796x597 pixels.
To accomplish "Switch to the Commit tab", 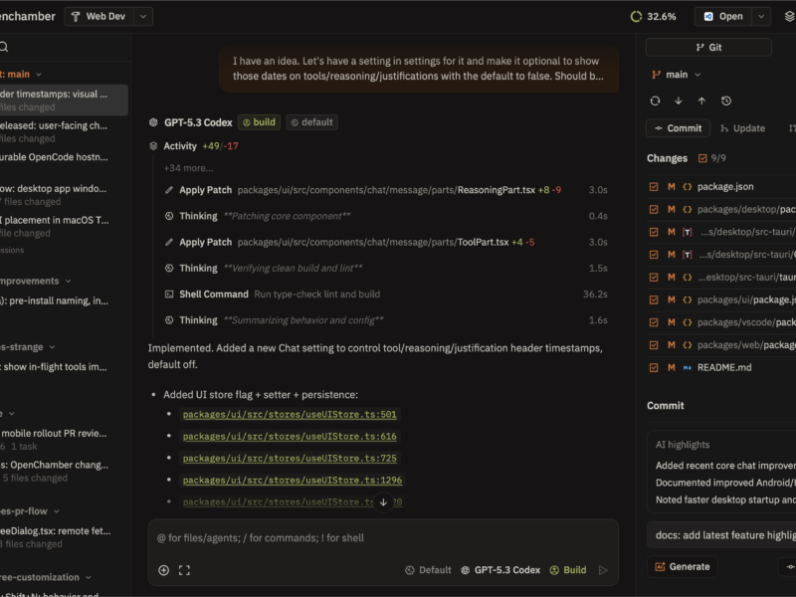I will click(x=677, y=128).
